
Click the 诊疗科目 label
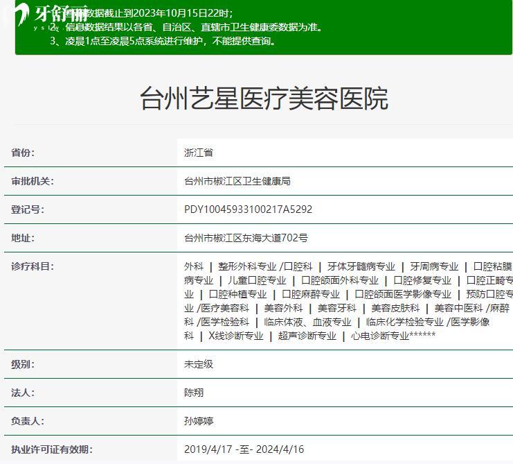(x=32, y=266)
